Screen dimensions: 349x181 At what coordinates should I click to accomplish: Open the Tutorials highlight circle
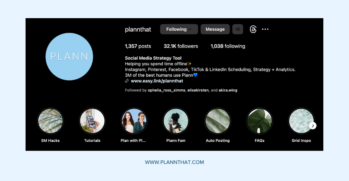pyautogui.click(x=92, y=121)
